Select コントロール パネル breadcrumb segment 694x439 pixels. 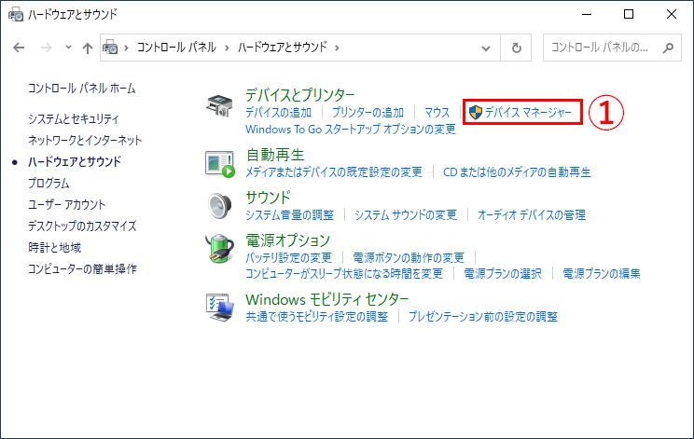point(176,48)
